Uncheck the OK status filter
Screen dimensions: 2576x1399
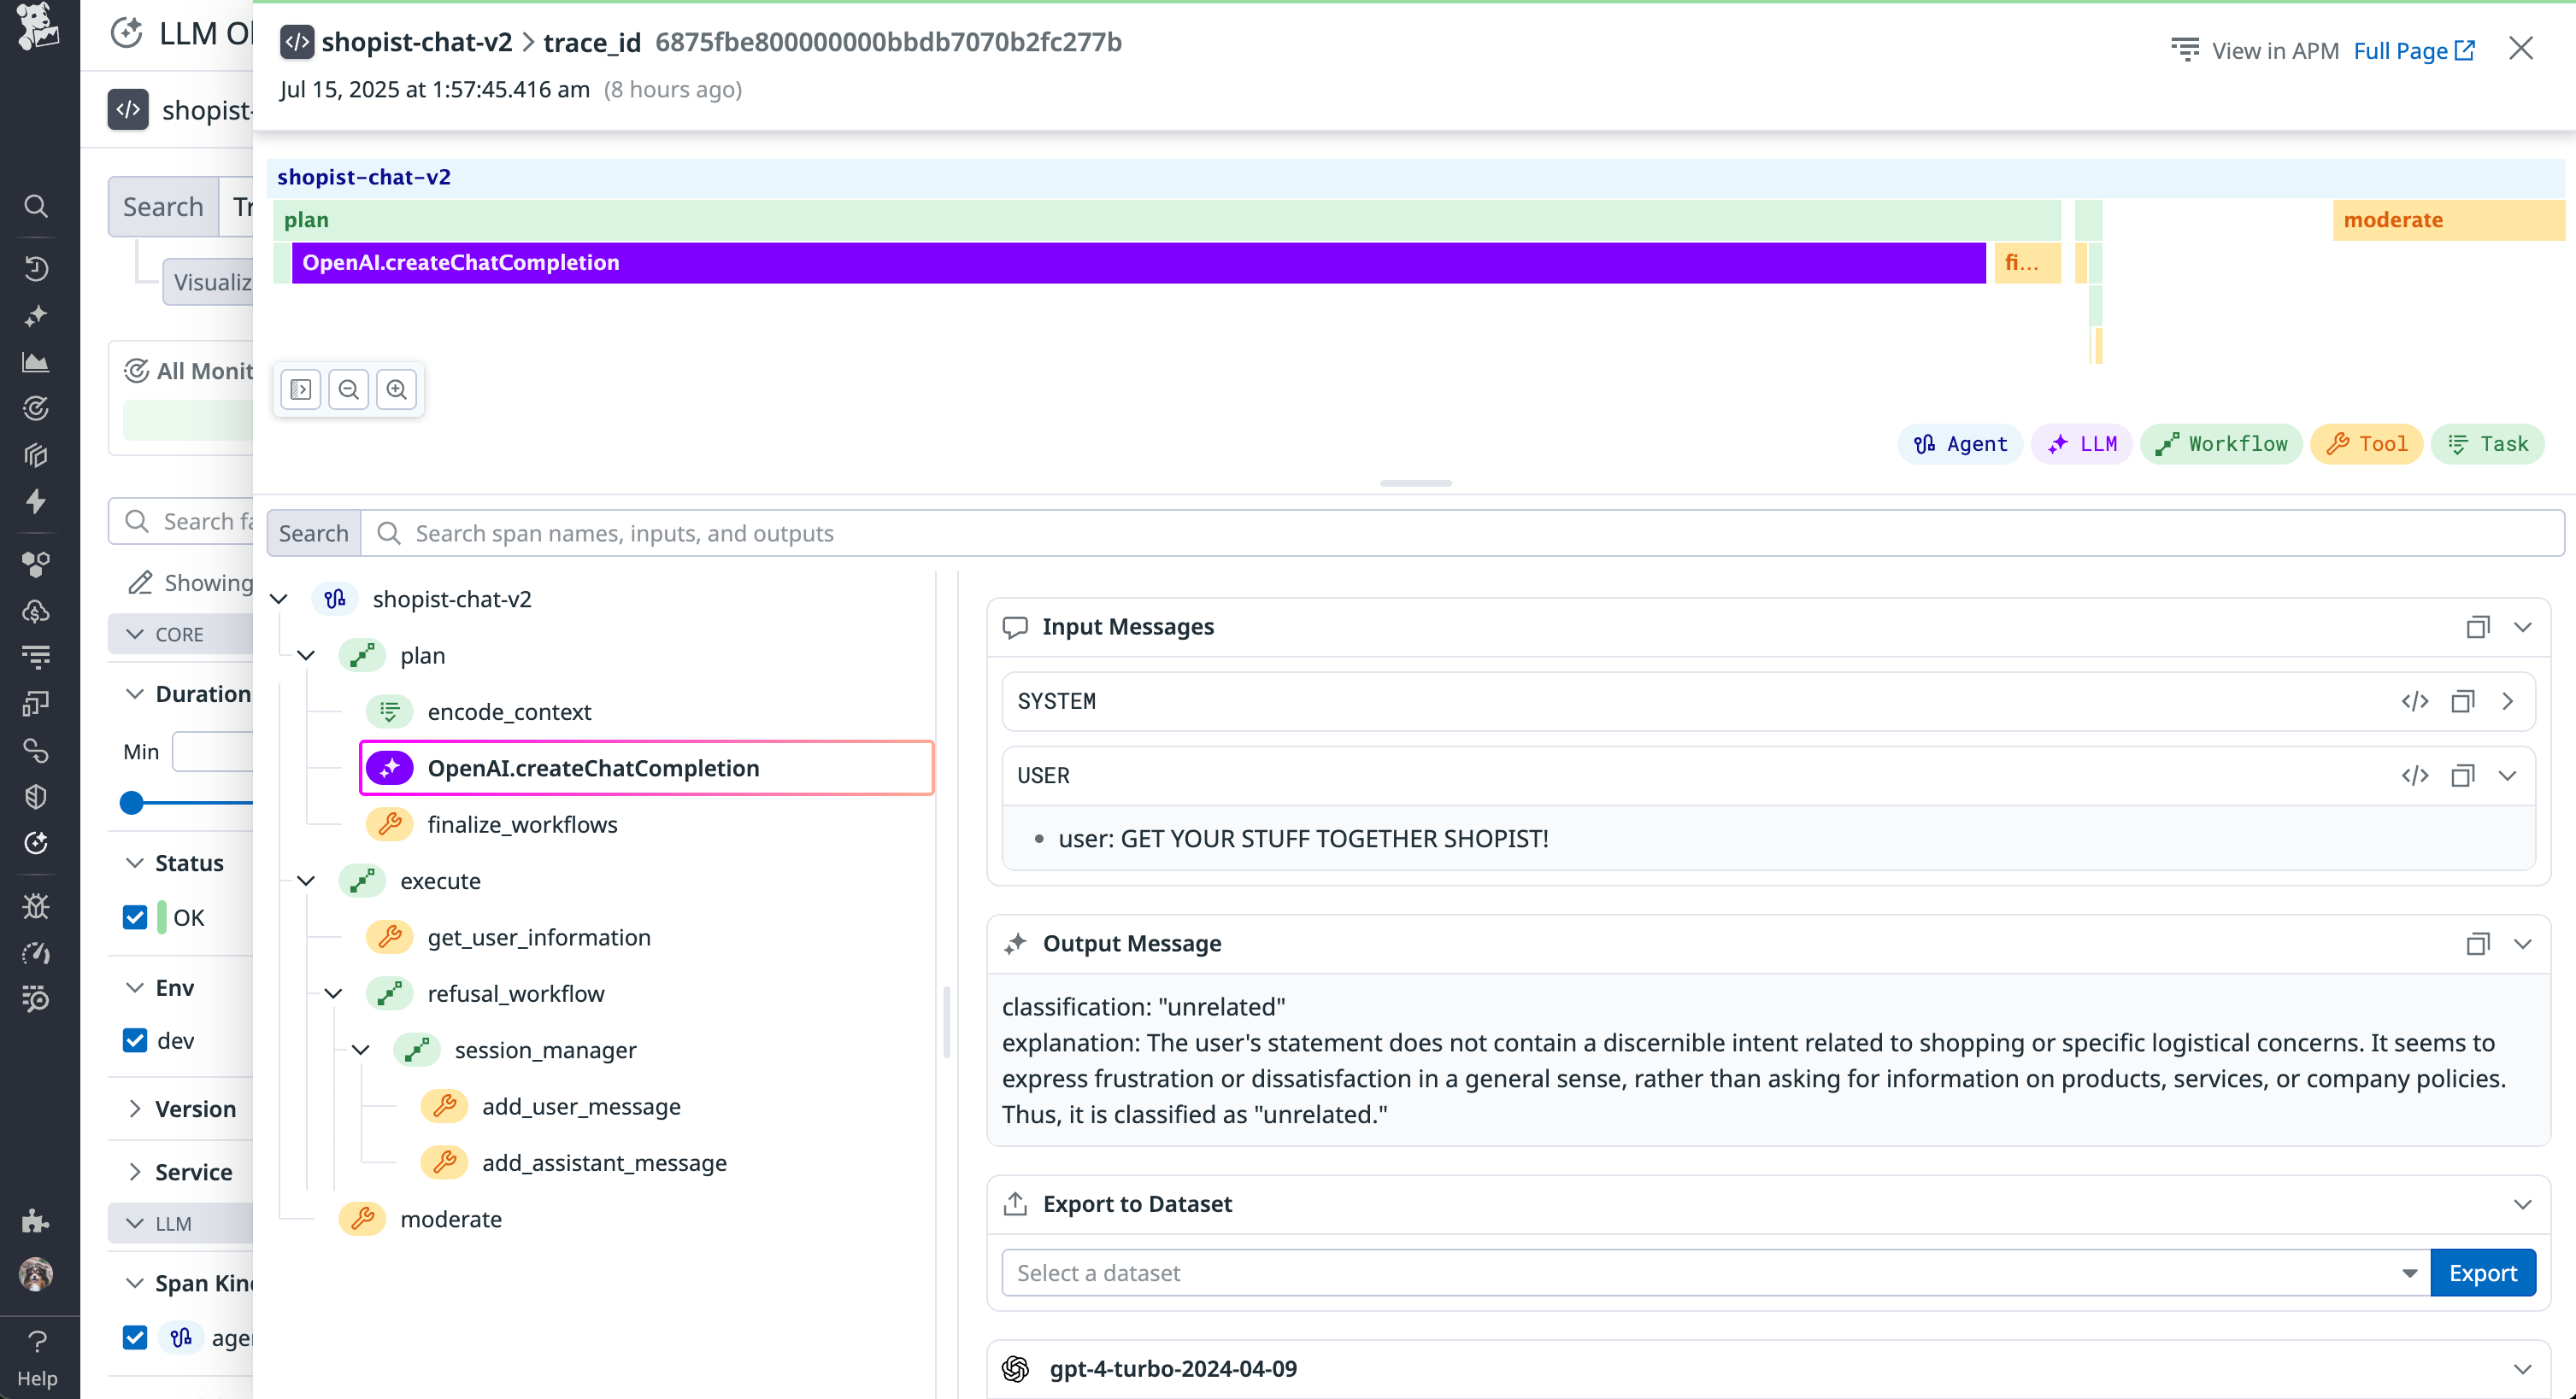tap(135, 916)
